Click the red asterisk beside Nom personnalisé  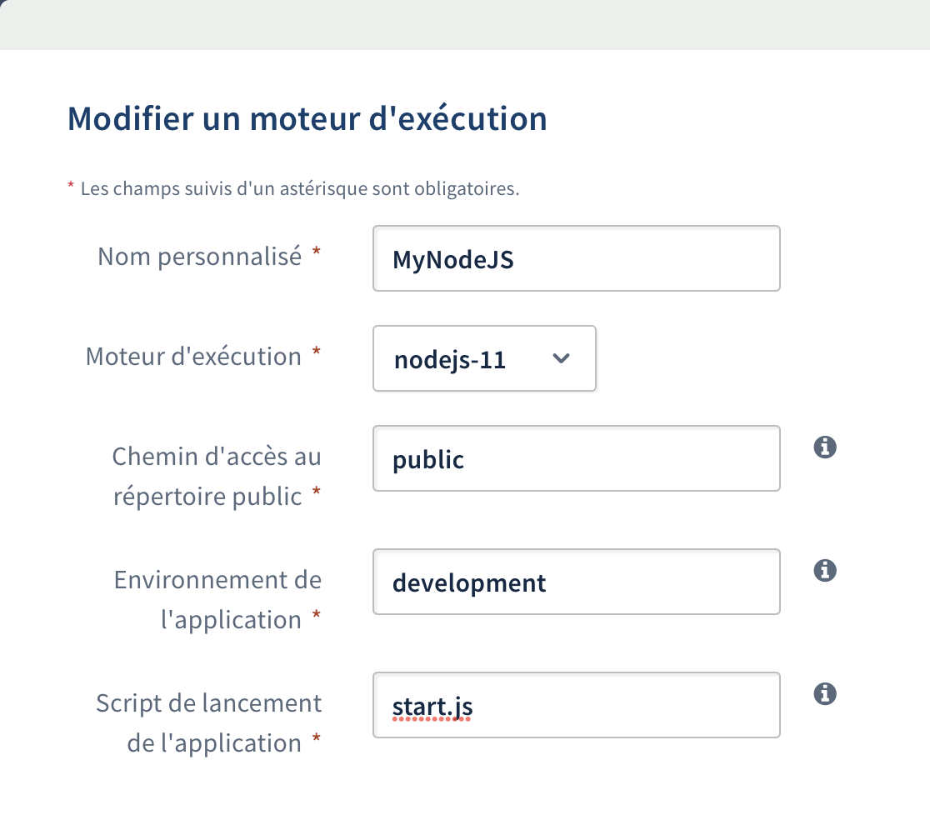[317, 255]
